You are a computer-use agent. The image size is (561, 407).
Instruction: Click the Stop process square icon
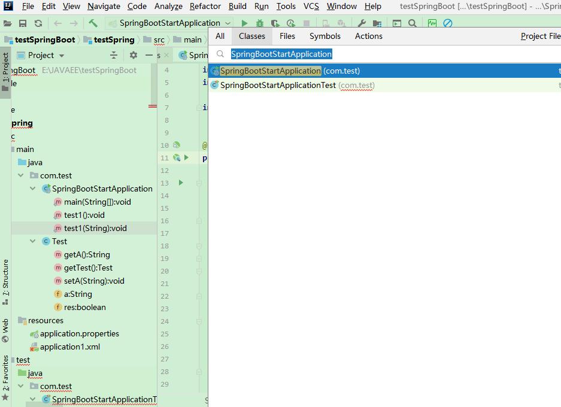click(307, 23)
